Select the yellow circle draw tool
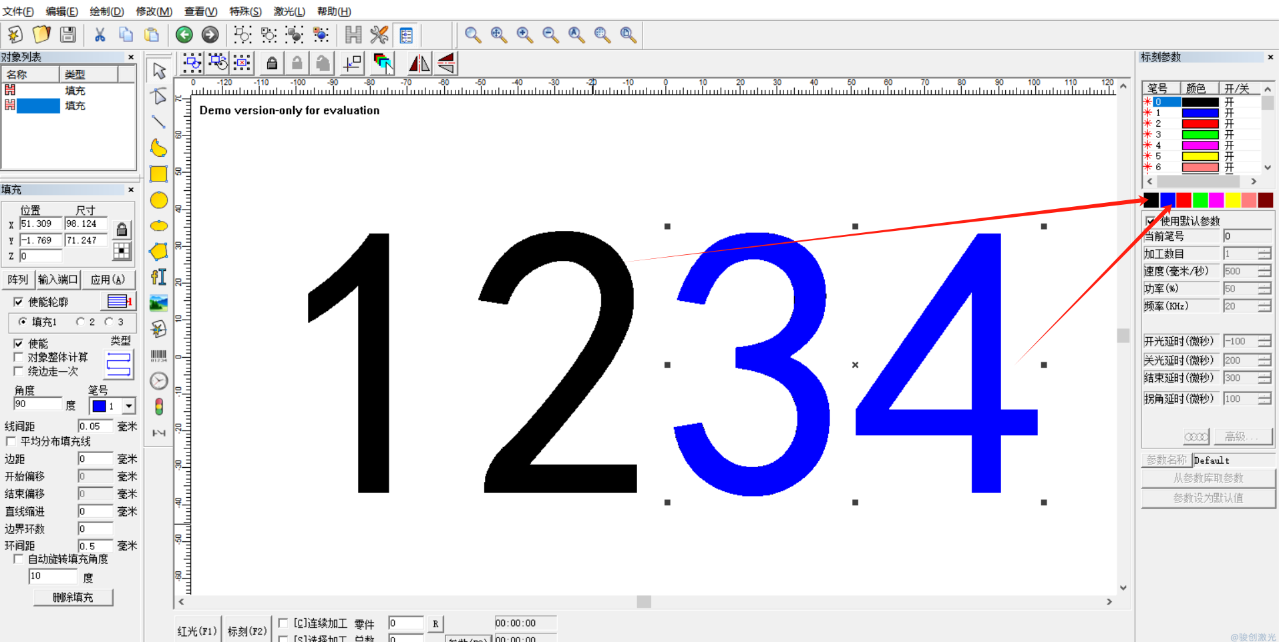 pyautogui.click(x=159, y=200)
